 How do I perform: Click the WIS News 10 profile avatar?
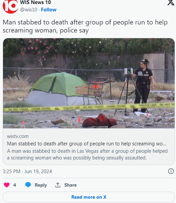click(x=10, y=6)
